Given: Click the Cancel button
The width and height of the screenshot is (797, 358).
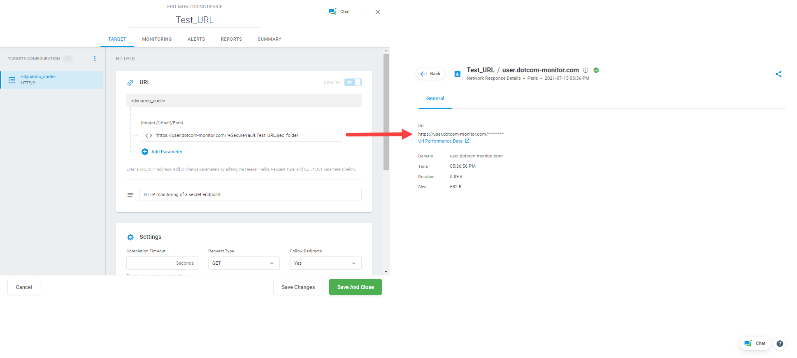Looking at the screenshot, I should 24,287.
